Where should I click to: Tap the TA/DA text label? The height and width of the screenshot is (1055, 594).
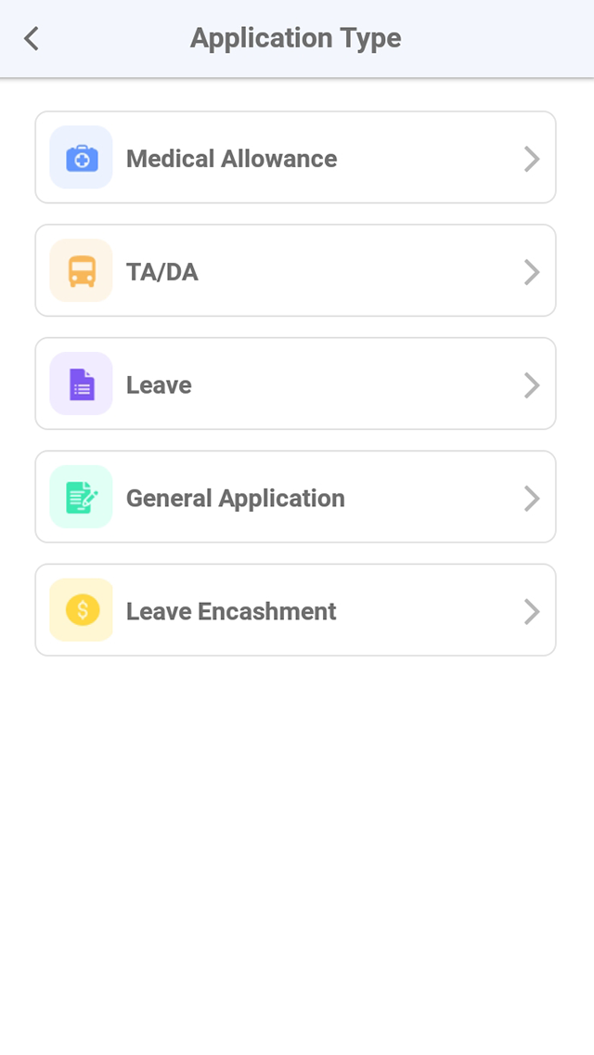(163, 271)
